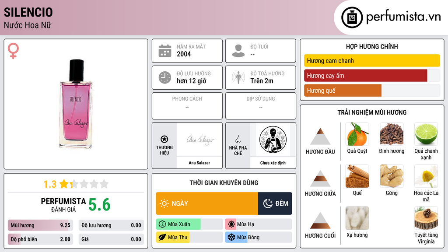Click the moon icon in the Đêm bar
This screenshot has width=448, height=252.
pyautogui.click(x=268, y=203)
